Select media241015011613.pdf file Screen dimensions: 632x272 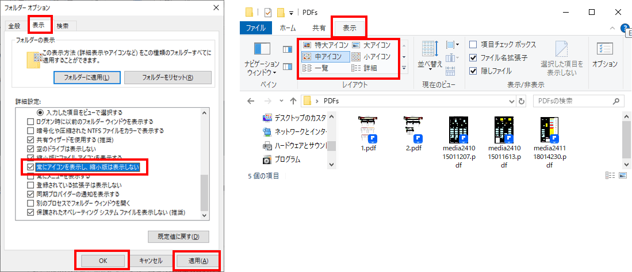[505, 142]
